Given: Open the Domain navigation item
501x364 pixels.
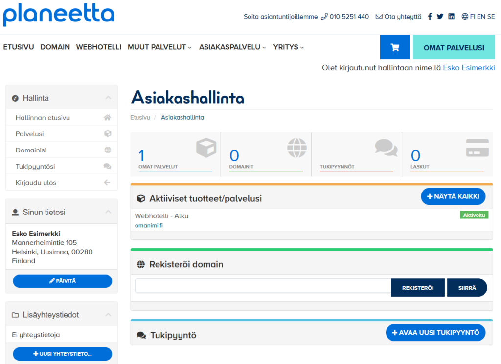Looking at the screenshot, I should pos(55,47).
